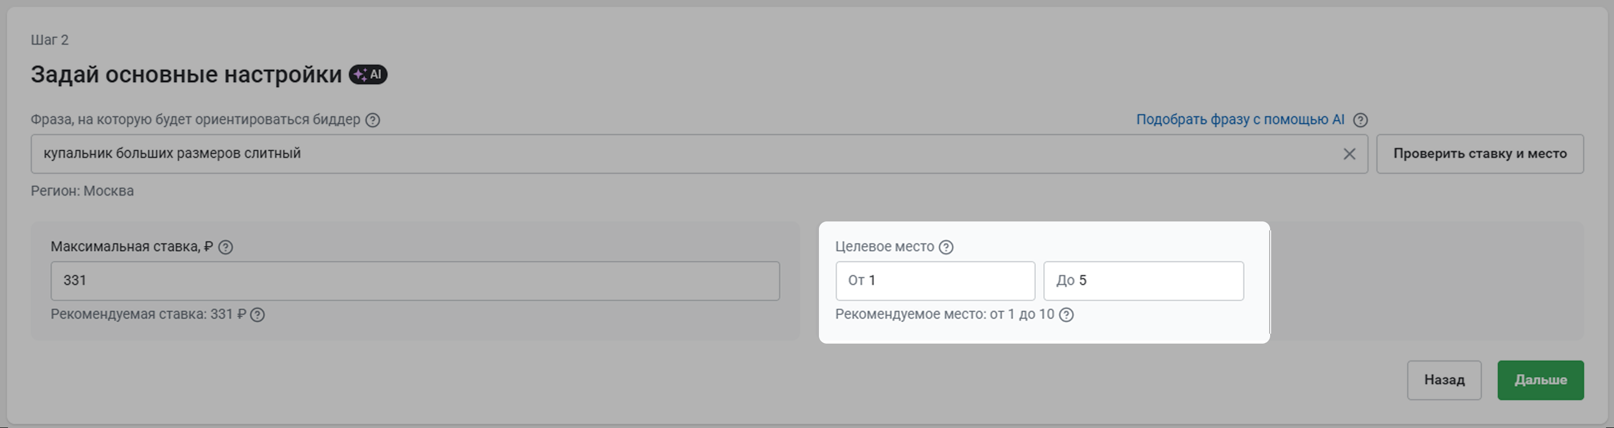Focus the До 5 target place field

tap(1143, 281)
